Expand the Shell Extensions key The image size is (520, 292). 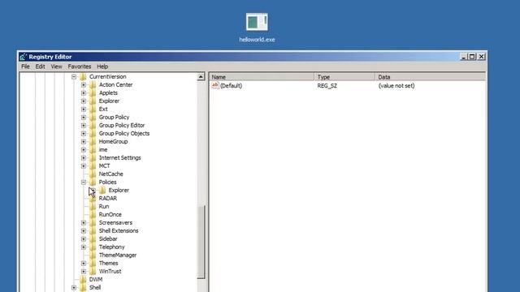pyautogui.click(x=84, y=230)
